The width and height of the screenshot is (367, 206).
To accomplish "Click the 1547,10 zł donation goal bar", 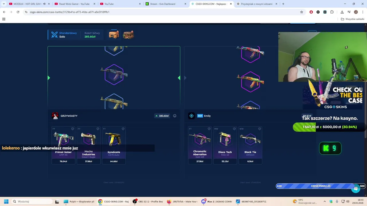I will (x=329, y=127).
